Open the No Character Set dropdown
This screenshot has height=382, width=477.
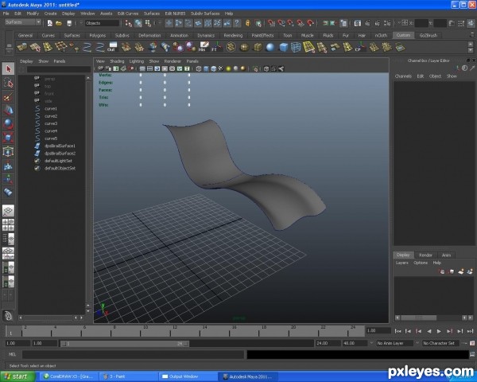click(440, 343)
